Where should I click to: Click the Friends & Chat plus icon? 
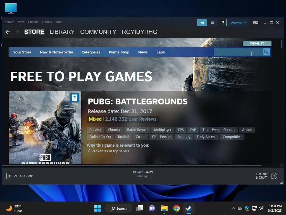tap(274, 176)
